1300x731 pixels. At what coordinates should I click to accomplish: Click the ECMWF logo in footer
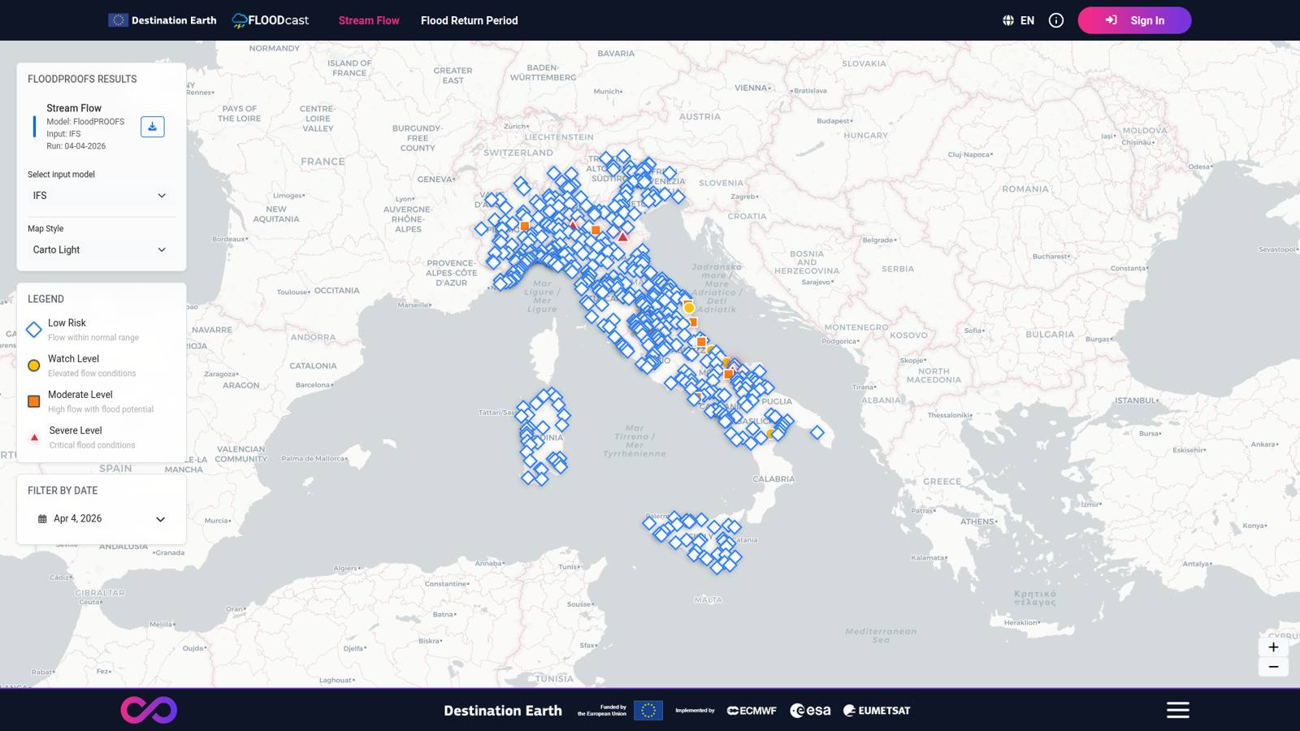[x=752, y=711]
